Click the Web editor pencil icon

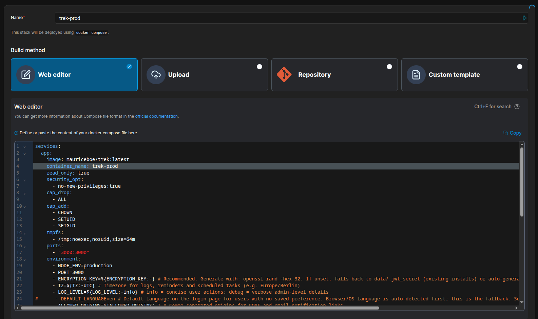pos(26,75)
